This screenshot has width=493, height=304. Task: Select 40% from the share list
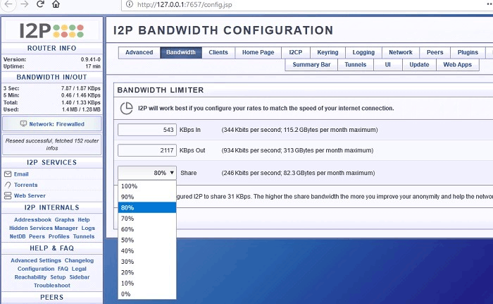point(147,251)
